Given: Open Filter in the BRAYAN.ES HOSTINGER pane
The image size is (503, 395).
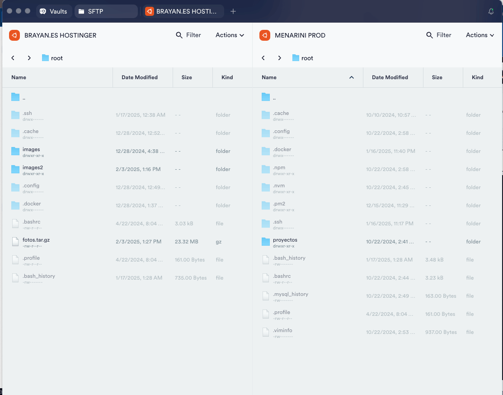Looking at the screenshot, I should pos(188,35).
